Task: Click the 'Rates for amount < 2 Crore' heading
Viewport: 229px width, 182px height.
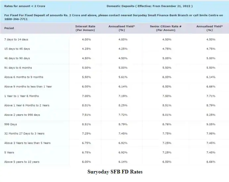Action: 25,6
